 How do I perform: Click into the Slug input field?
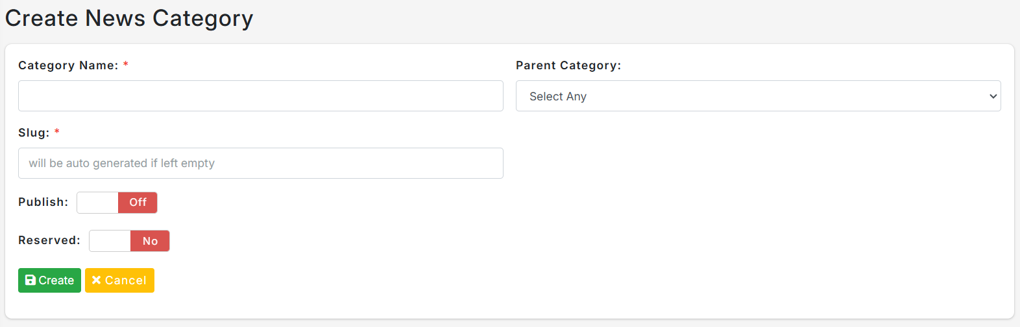(261, 163)
